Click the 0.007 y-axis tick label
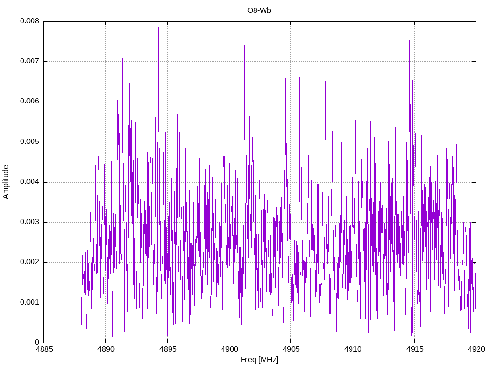 [30, 61]
